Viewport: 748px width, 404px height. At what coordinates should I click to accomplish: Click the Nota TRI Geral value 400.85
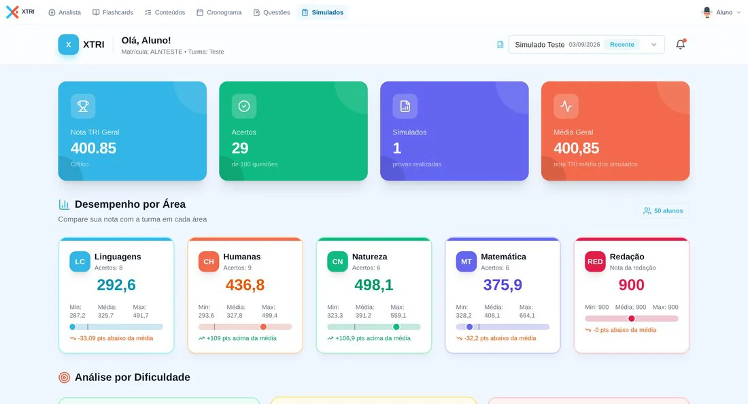pyautogui.click(x=94, y=148)
